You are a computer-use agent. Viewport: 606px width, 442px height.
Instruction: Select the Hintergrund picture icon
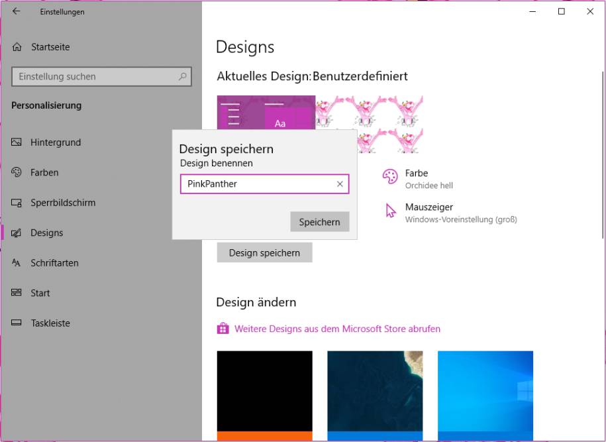click(x=17, y=142)
